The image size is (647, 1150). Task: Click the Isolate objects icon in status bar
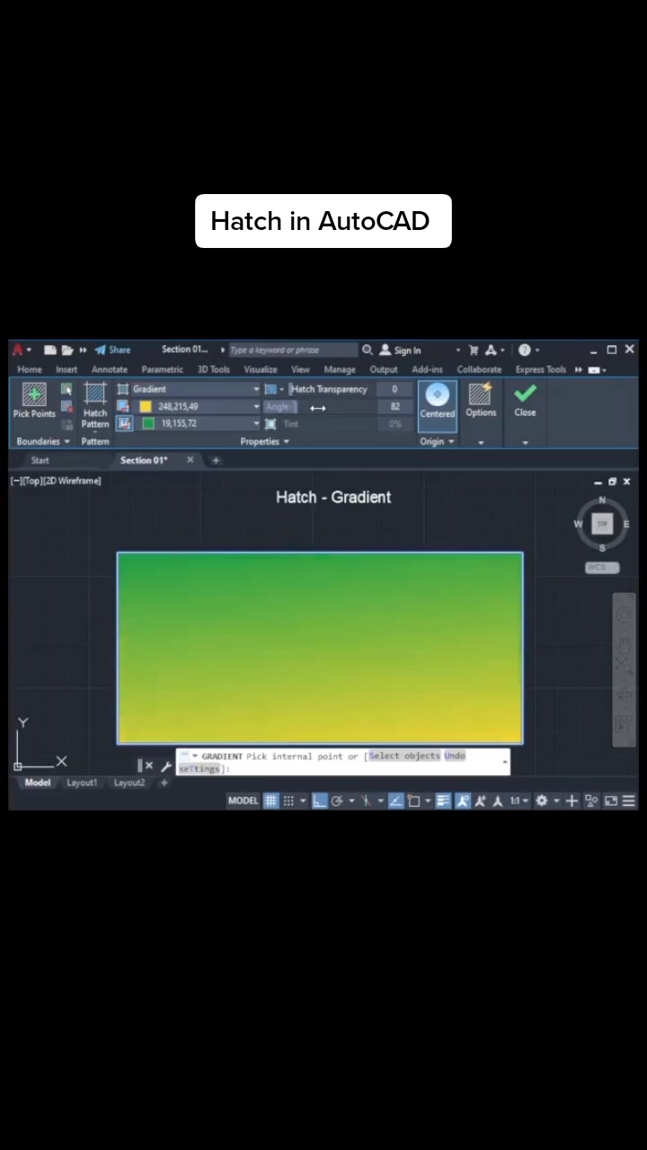591,801
